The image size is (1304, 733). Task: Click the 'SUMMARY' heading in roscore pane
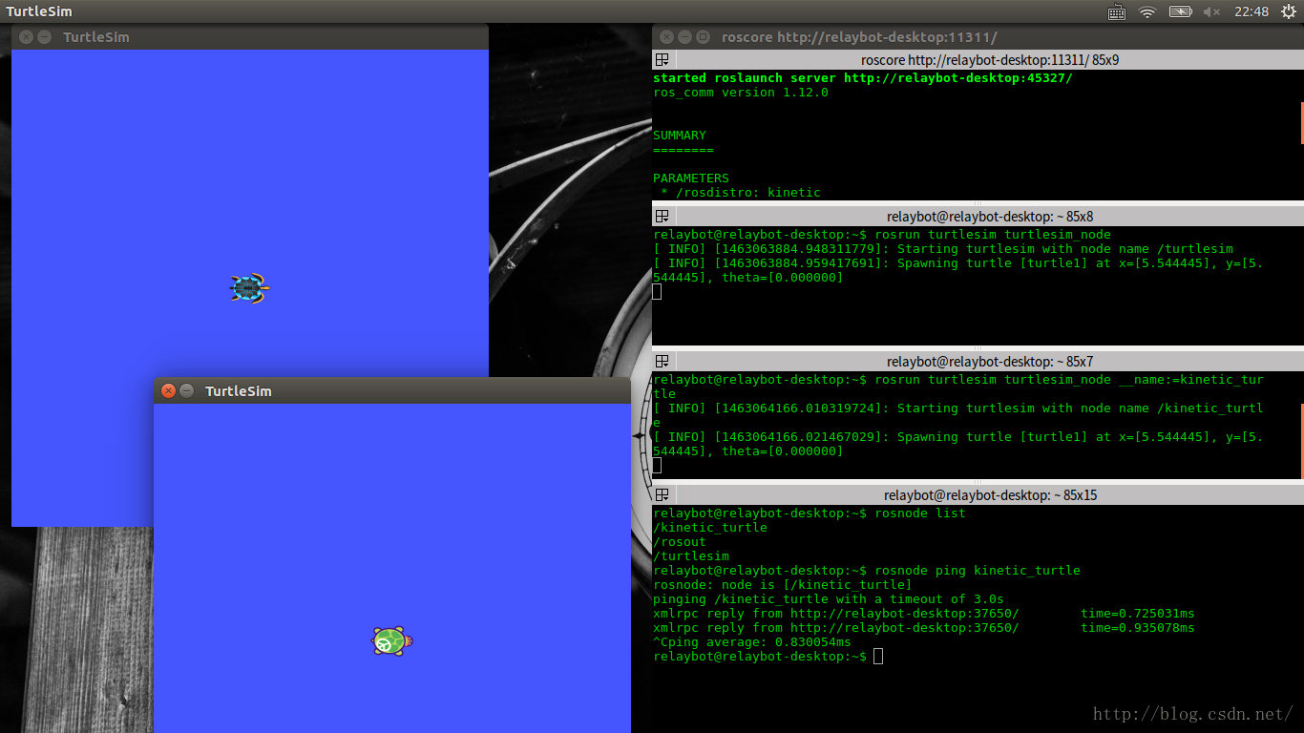(x=680, y=136)
